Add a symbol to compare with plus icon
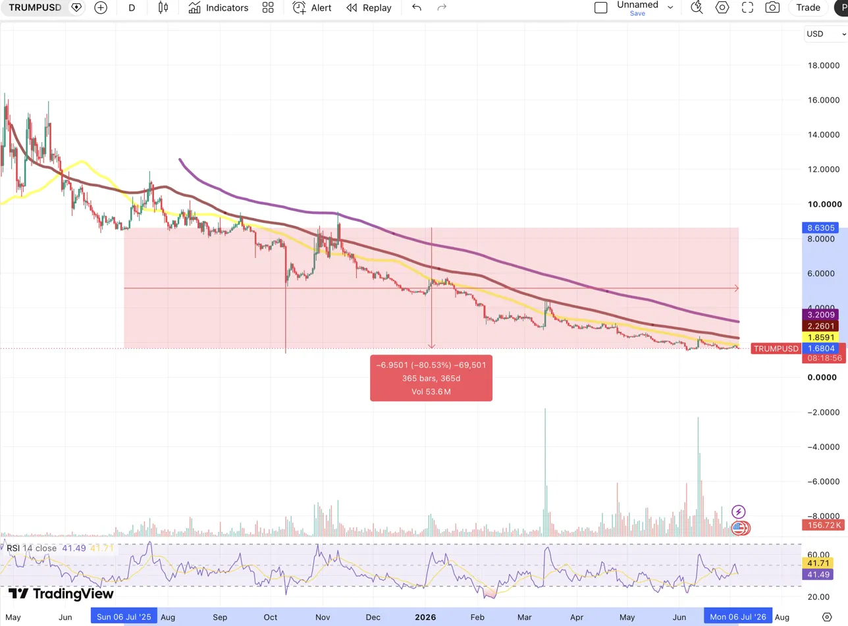Viewport: 848px width, 626px height. point(100,8)
